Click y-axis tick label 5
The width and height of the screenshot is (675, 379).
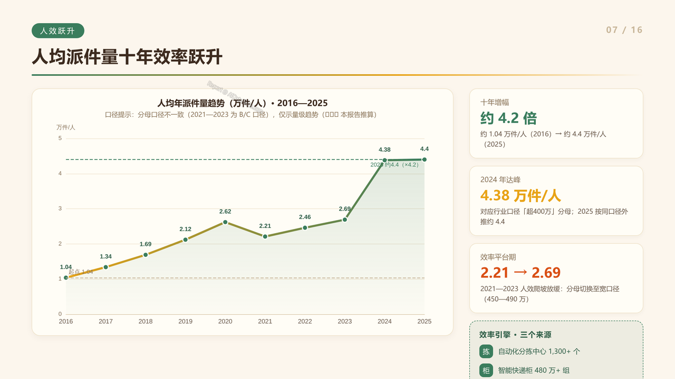click(60, 138)
